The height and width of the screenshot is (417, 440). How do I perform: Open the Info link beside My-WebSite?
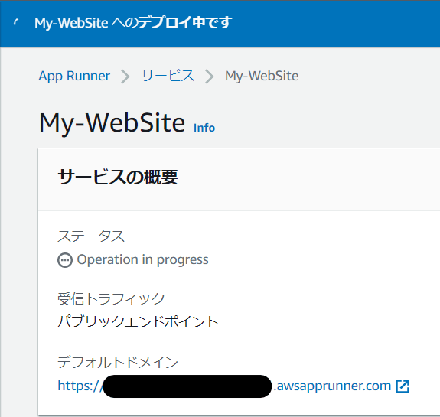pyautogui.click(x=204, y=128)
